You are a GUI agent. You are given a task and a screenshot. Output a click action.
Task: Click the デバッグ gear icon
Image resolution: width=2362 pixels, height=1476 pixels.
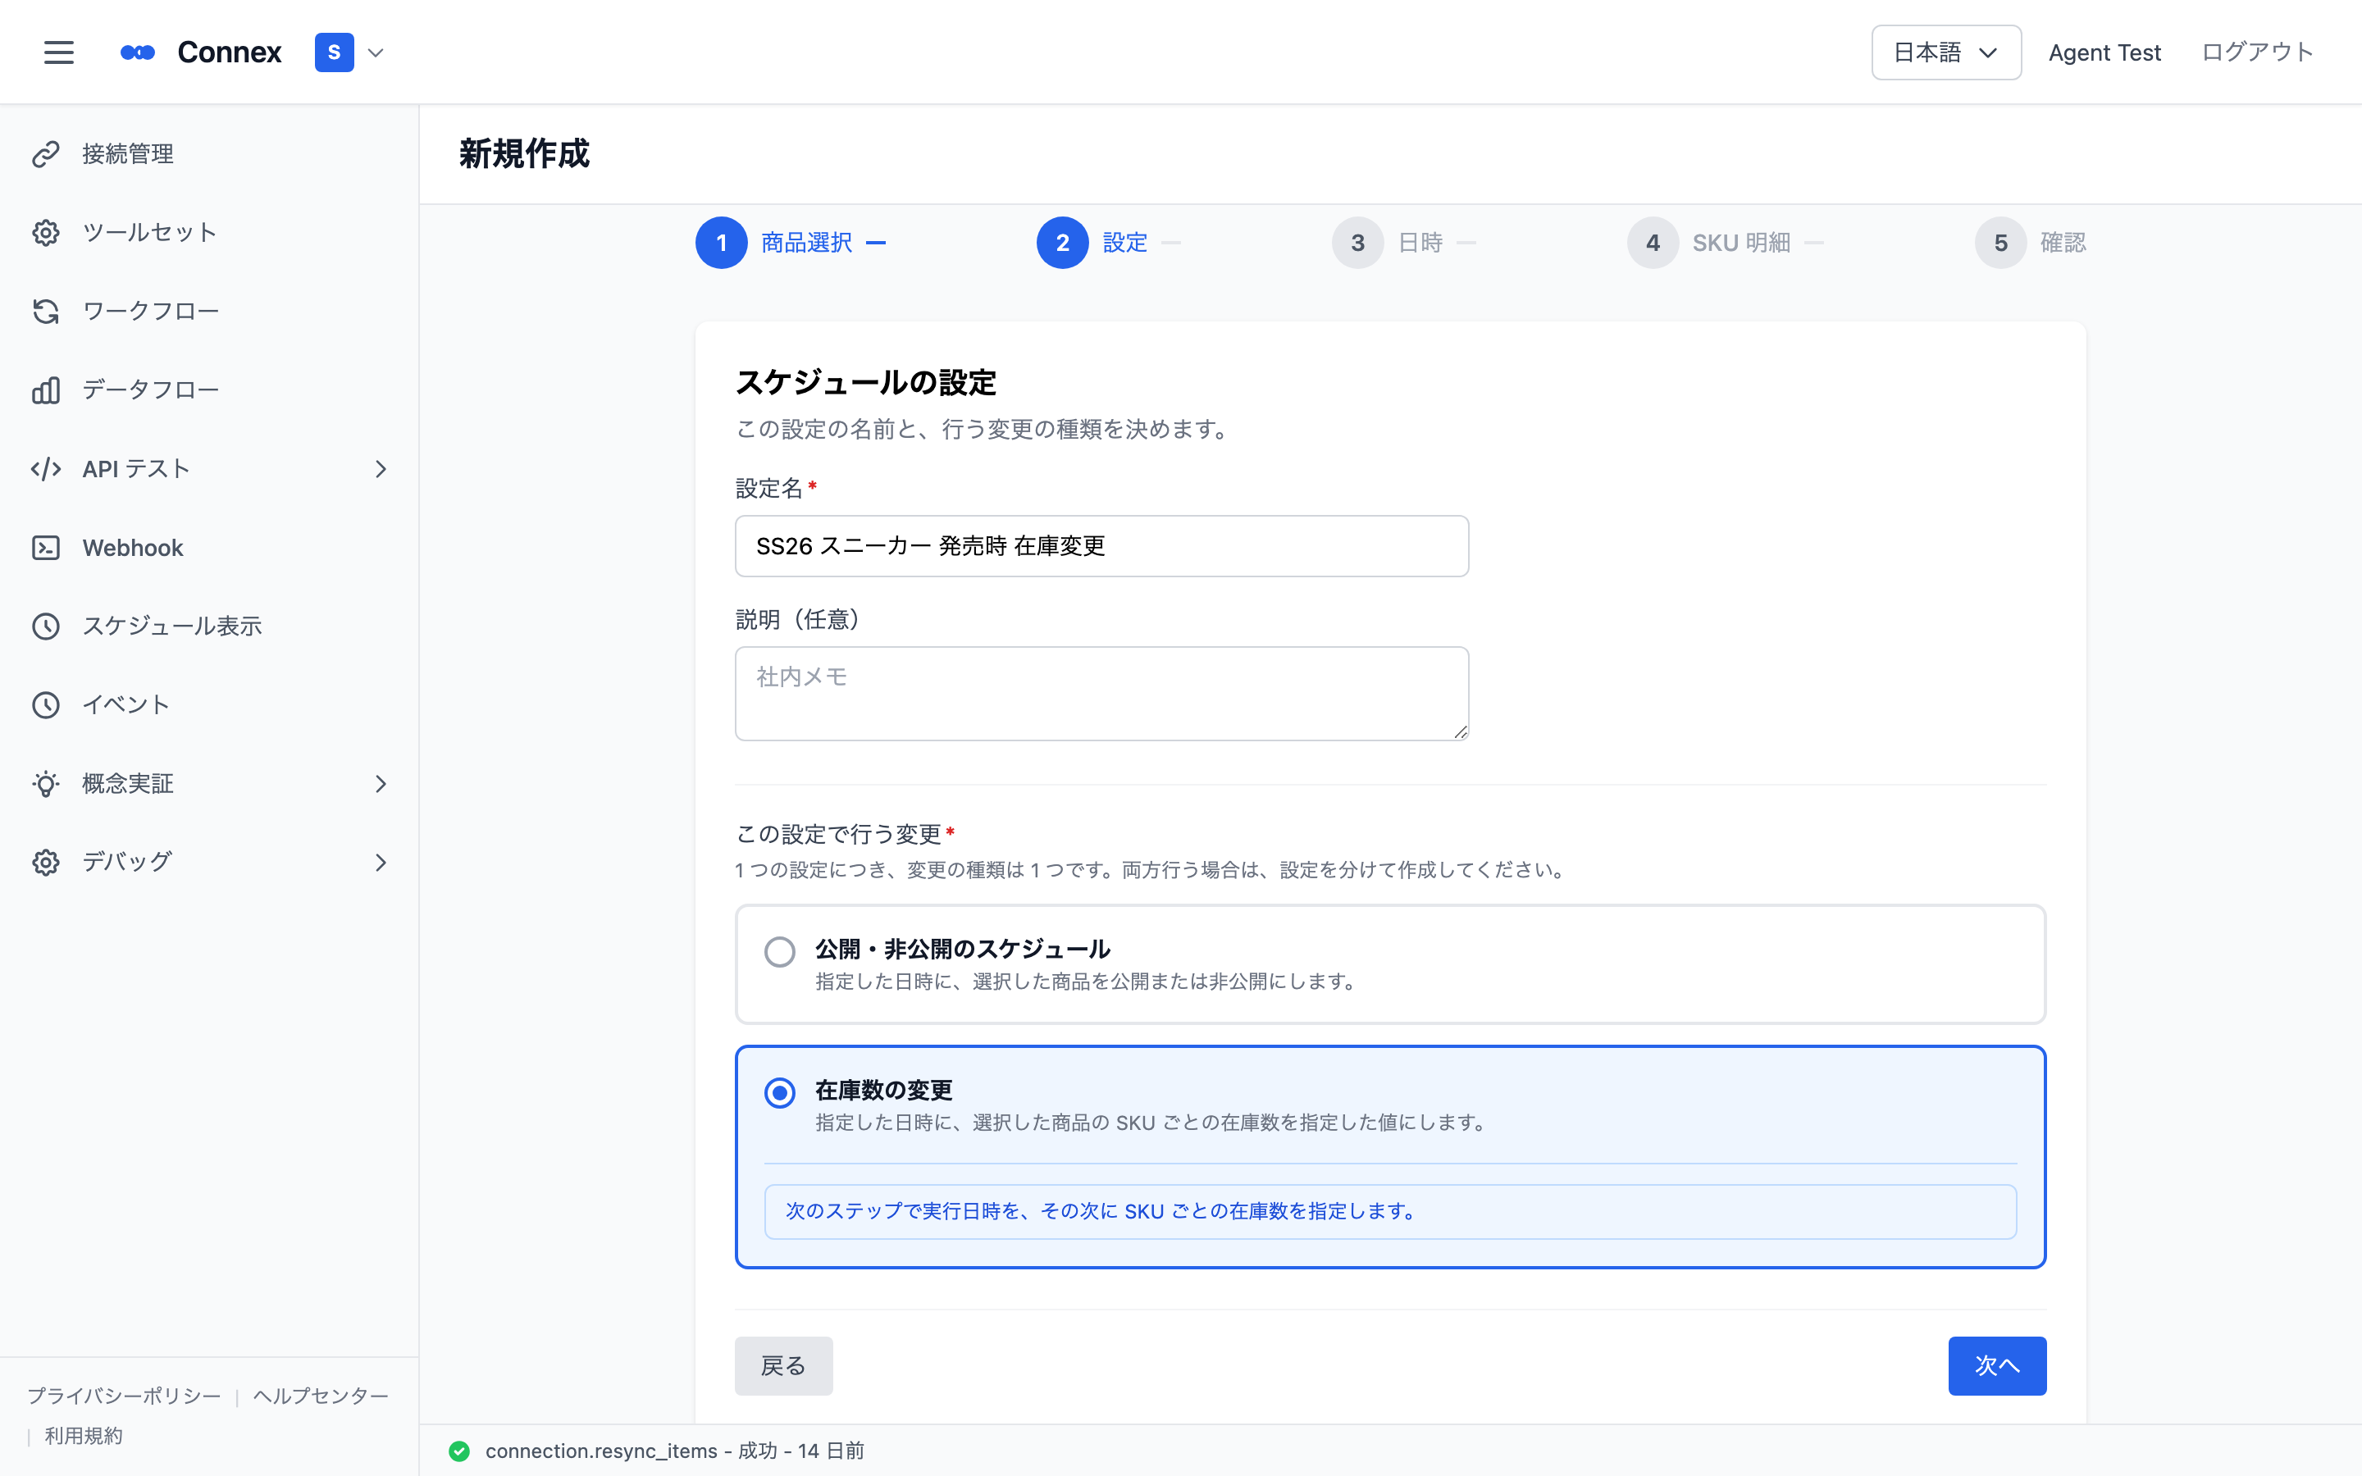(x=46, y=863)
